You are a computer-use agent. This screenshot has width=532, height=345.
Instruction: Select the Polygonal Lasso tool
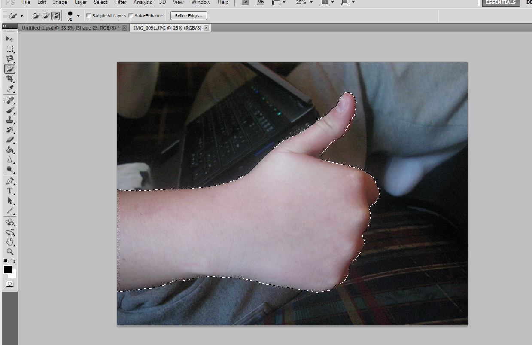(x=10, y=59)
